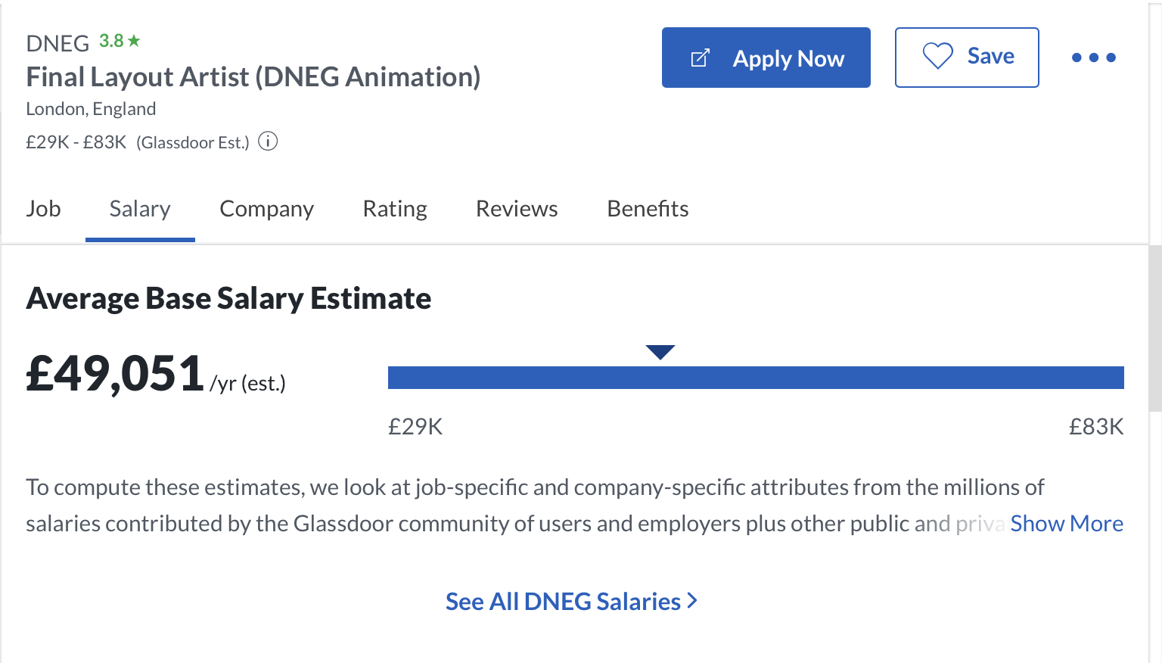Viewport: 1162px width, 663px height.
Task: Go to the Rating tab
Action: (x=395, y=209)
